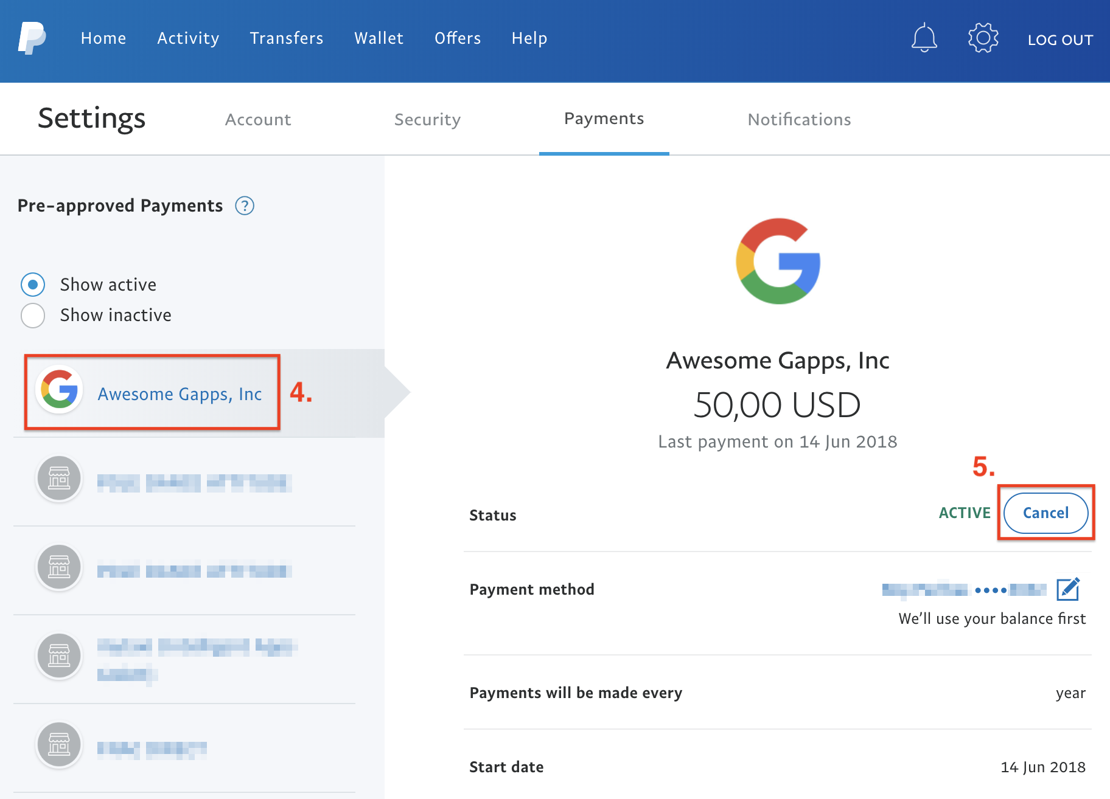The width and height of the screenshot is (1110, 799).
Task: Click the payment frequency value year
Action: click(x=1070, y=693)
